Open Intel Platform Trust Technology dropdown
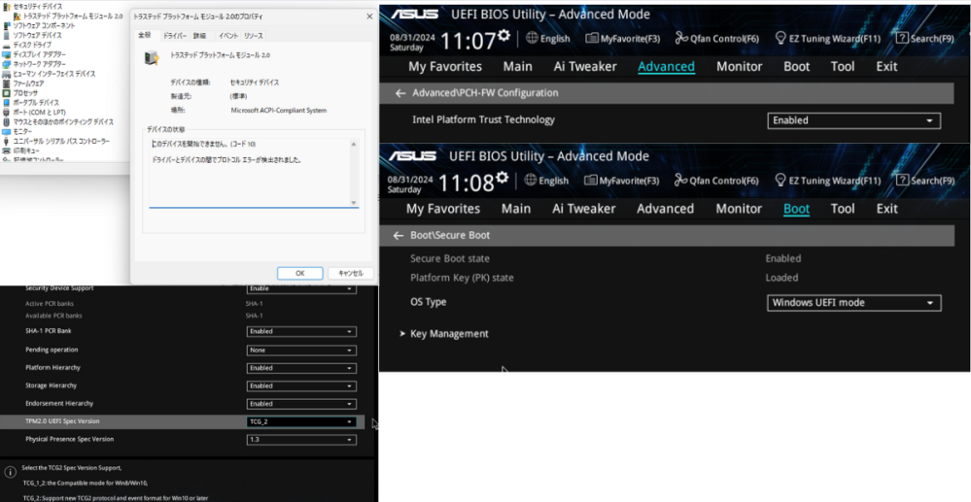971x502 pixels. [854, 120]
